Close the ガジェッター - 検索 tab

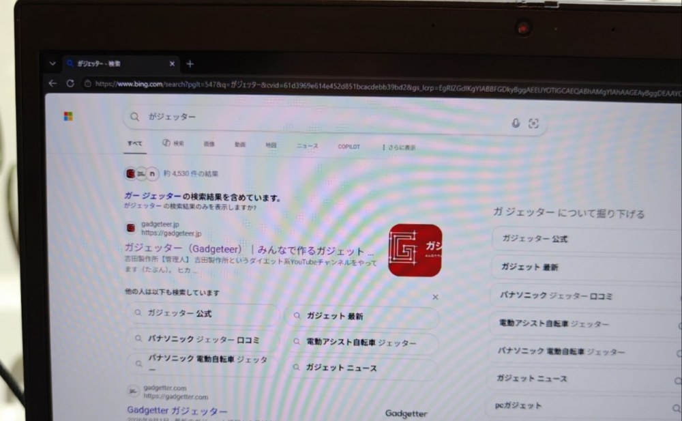(172, 63)
